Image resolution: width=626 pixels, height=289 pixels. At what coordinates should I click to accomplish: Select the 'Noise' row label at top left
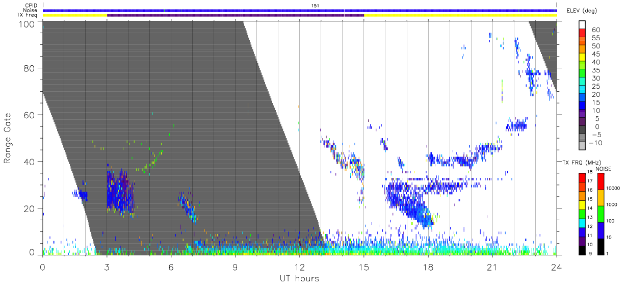[x=31, y=10]
